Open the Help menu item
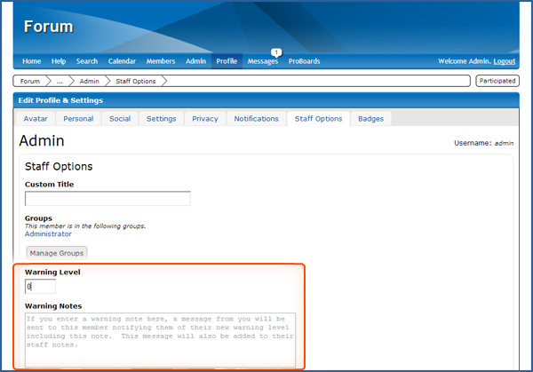This screenshot has height=372, width=533. pos(59,61)
